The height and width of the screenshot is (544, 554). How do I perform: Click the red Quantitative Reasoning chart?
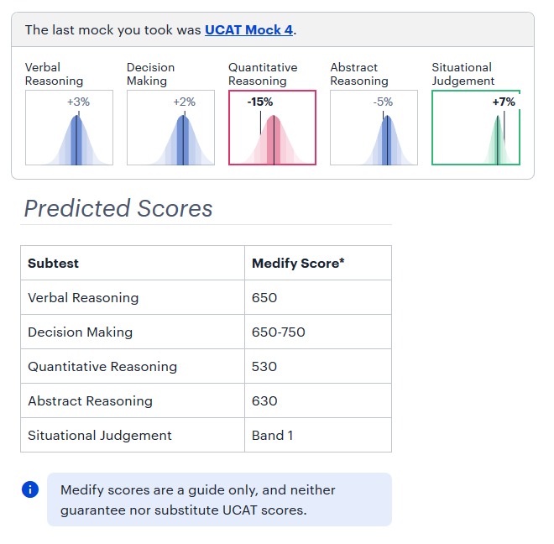[273, 128]
